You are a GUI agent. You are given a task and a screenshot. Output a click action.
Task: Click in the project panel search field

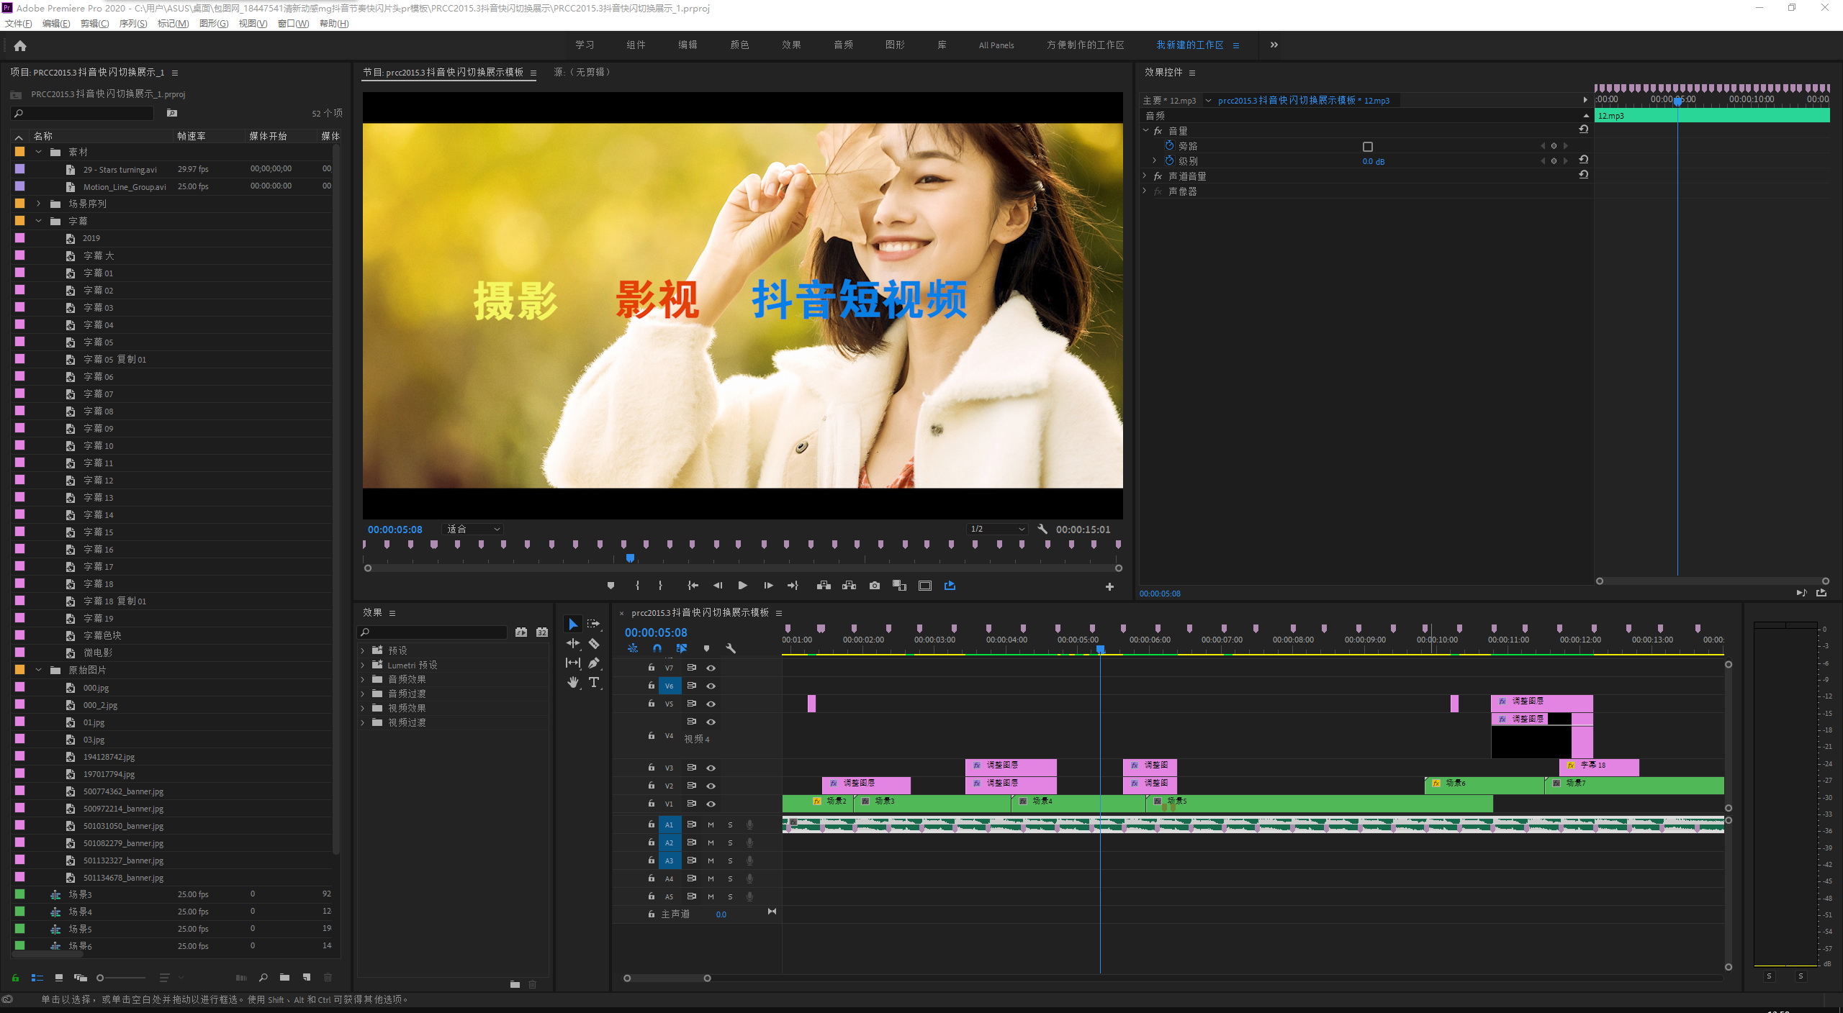[84, 113]
